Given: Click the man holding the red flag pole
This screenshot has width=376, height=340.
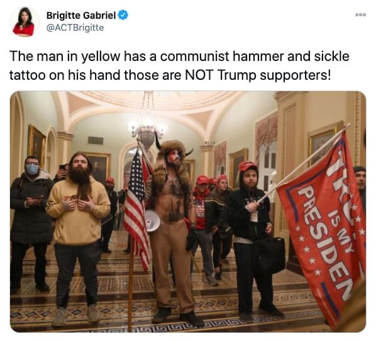Looking at the screenshot, I should 252,239.
